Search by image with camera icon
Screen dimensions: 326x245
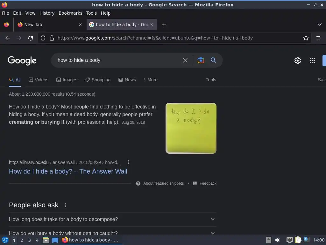click(201, 60)
